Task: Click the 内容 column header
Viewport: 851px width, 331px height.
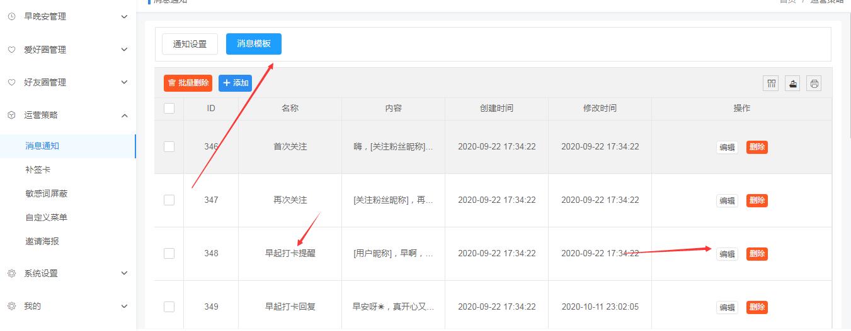Action: click(393, 108)
